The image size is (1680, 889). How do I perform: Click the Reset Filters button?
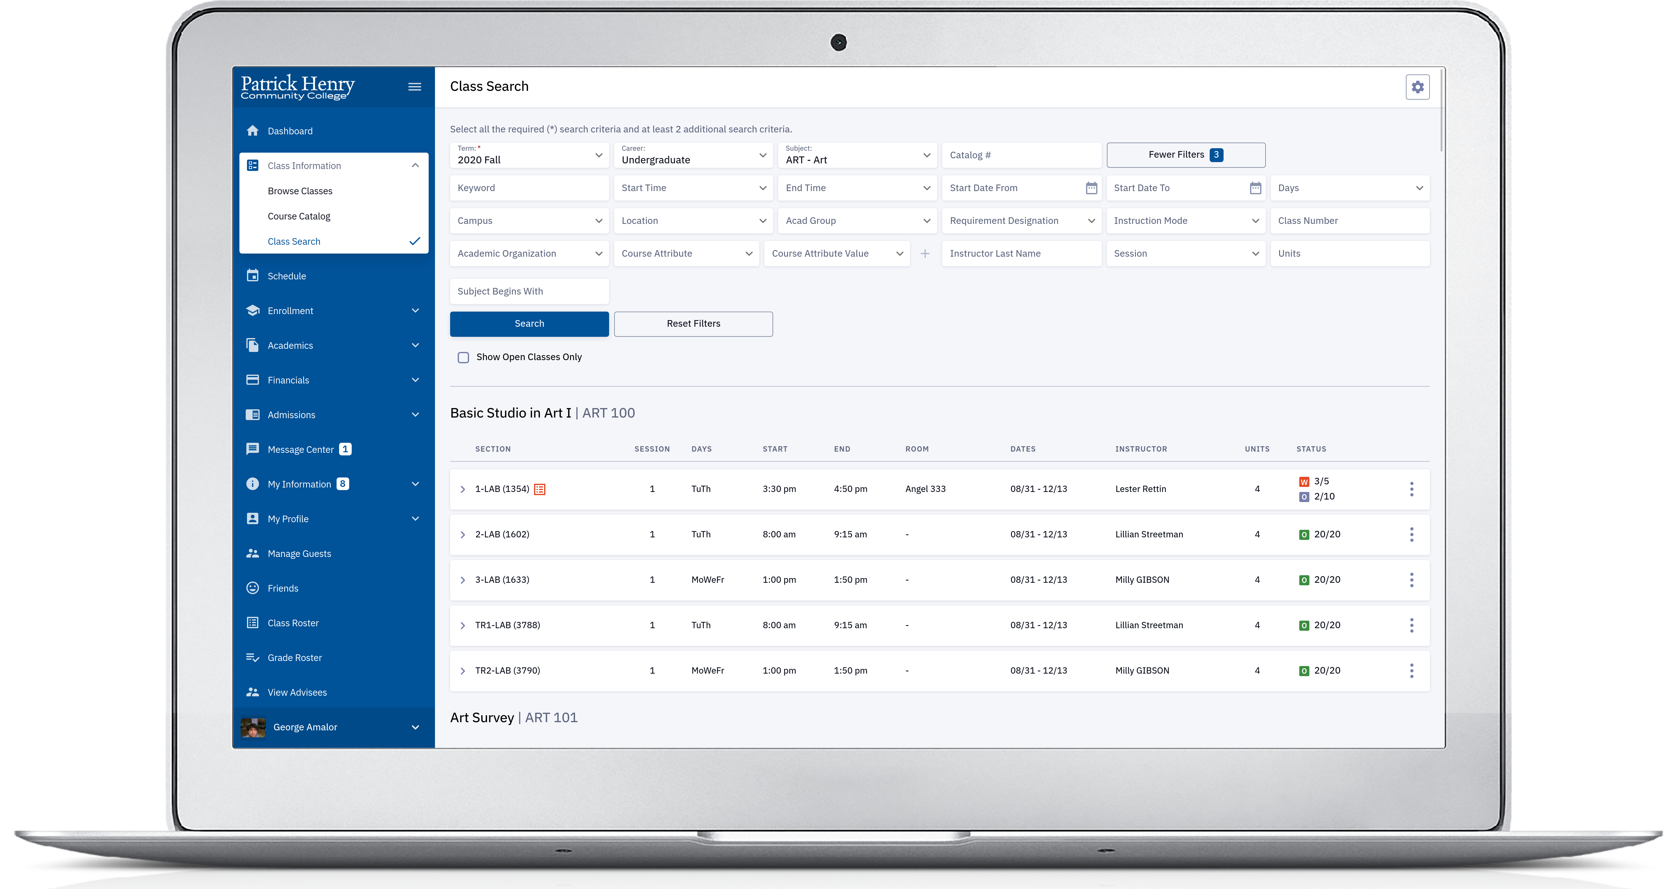tap(693, 324)
